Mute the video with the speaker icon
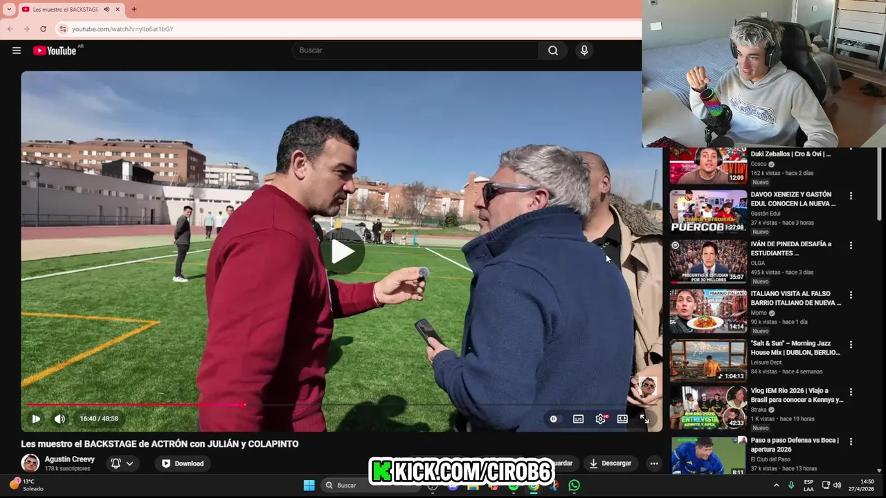This screenshot has height=498, width=886. [x=60, y=418]
